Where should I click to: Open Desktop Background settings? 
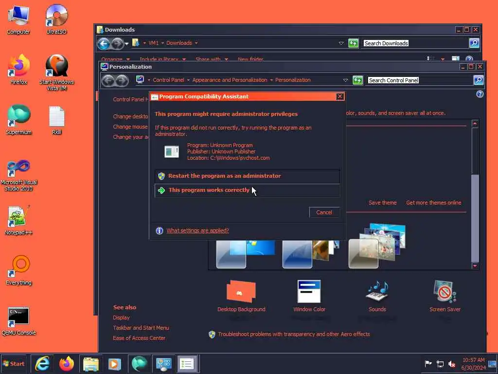[241, 296]
